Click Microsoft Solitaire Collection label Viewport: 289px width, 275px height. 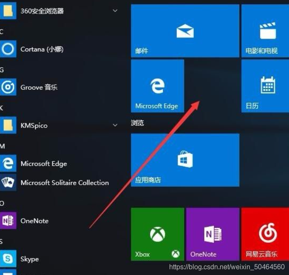[65, 183]
